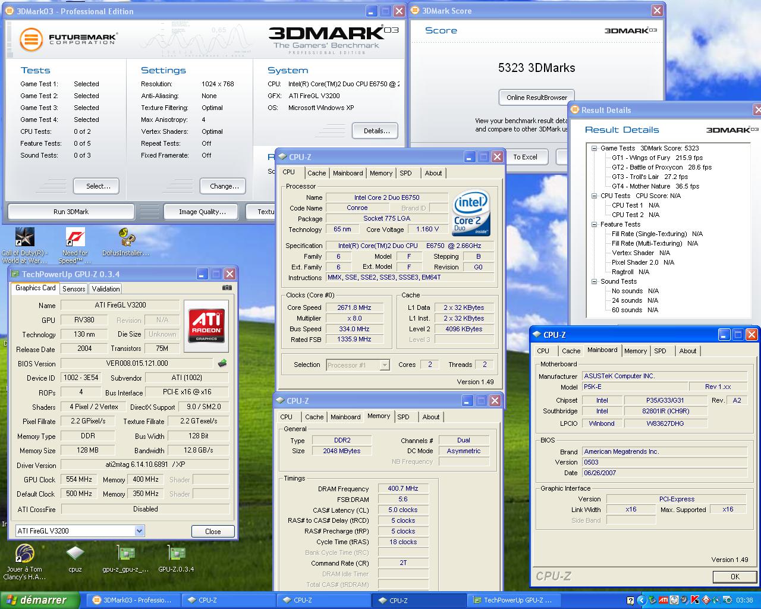Click the 5323 3DMarks score text
The image size is (761, 609).
click(536, 68)
